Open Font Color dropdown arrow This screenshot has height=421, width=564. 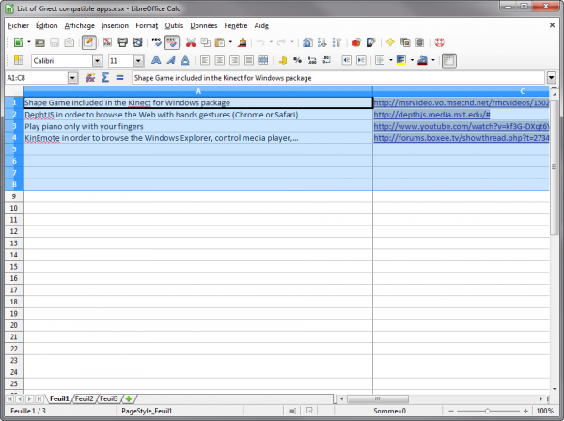(x=433, y=60)
